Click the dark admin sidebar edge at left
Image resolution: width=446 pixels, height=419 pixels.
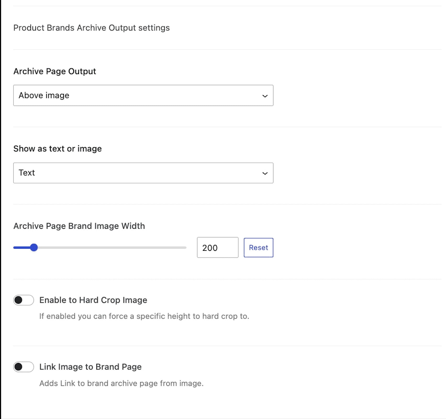point(1,210)
